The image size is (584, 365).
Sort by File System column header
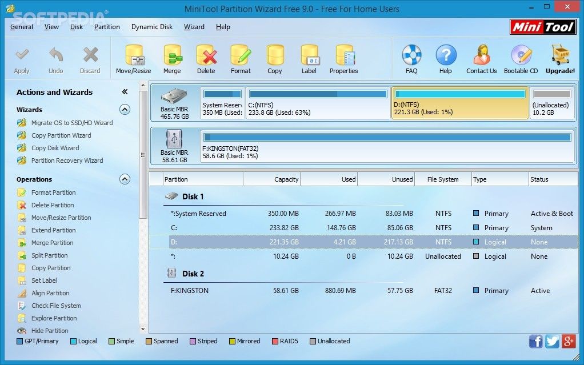point(443,179)
